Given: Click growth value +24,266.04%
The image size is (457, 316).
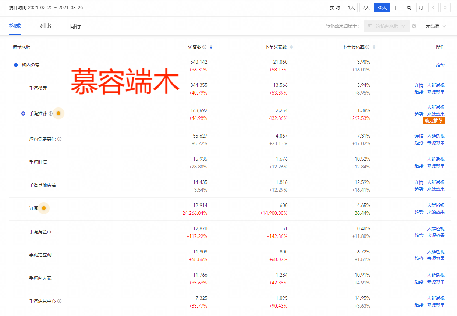Looking at the screenshot, I should click(194, 213).
